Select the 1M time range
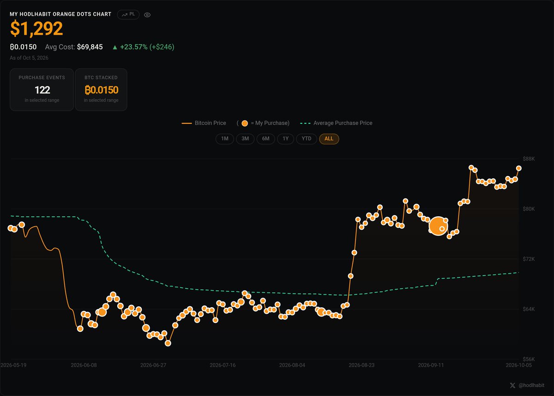 point(225,139)
